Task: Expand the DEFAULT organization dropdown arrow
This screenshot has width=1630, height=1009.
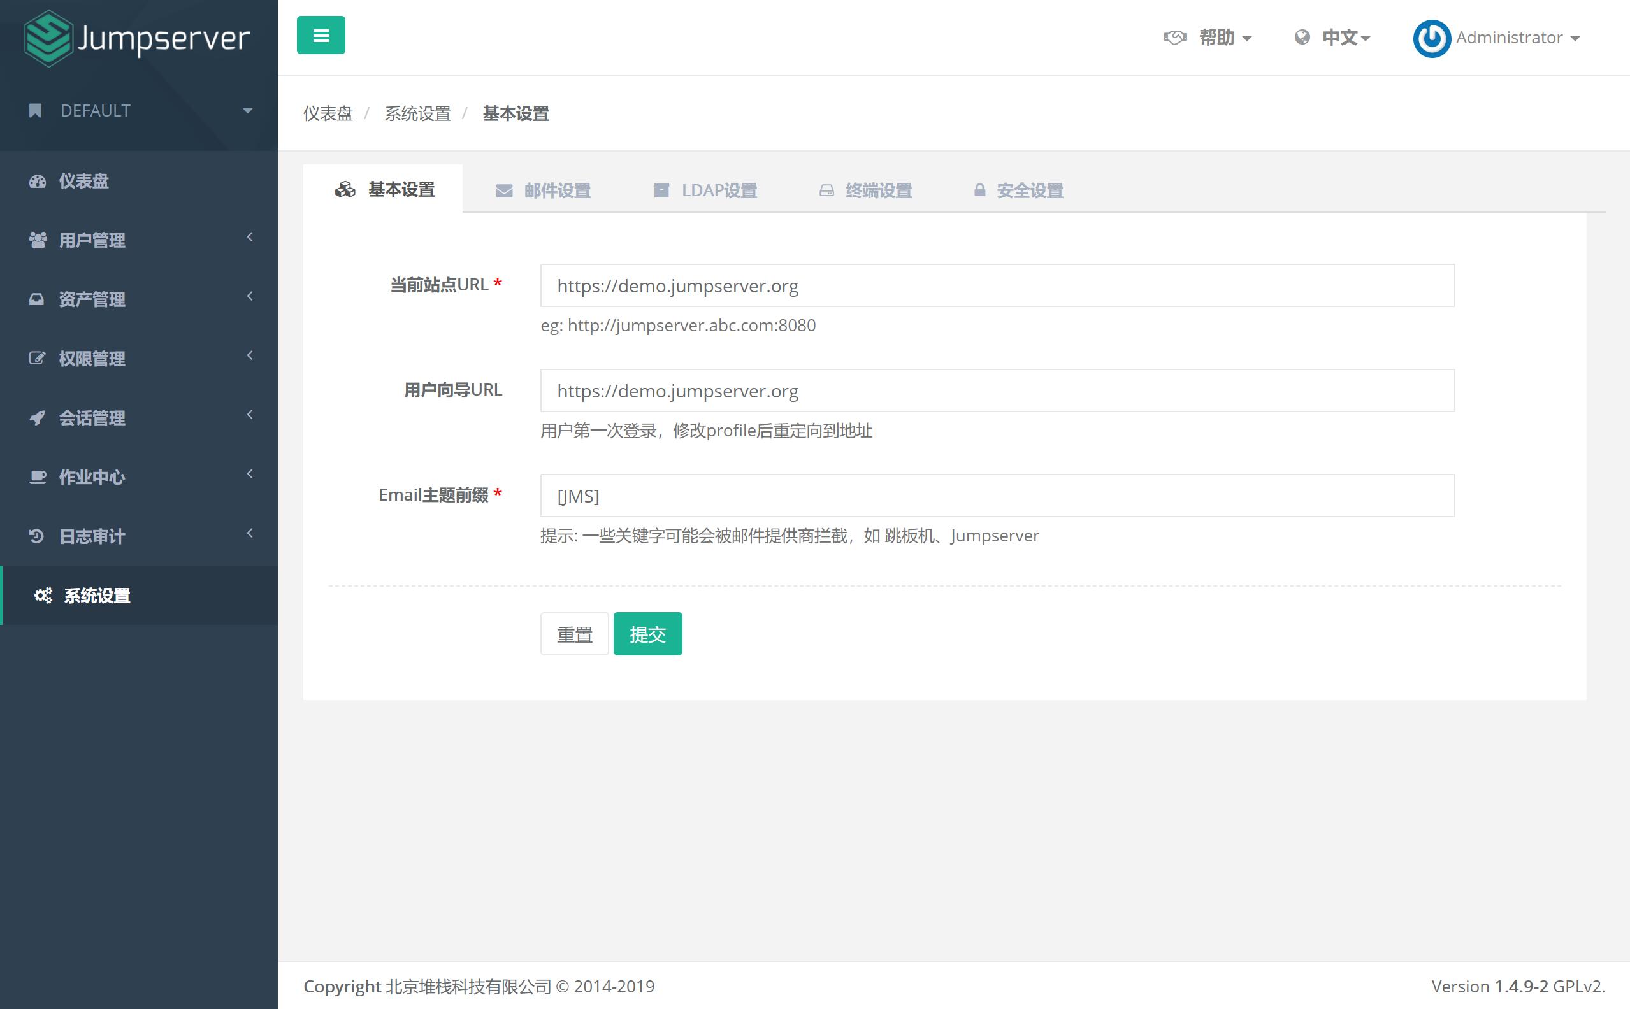Action: pos(248,111)
